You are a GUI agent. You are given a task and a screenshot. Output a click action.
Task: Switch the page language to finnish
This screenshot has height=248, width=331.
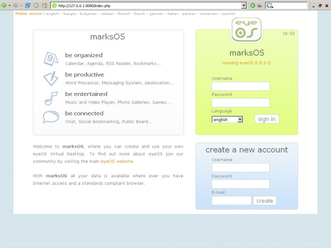pos(124,14)
